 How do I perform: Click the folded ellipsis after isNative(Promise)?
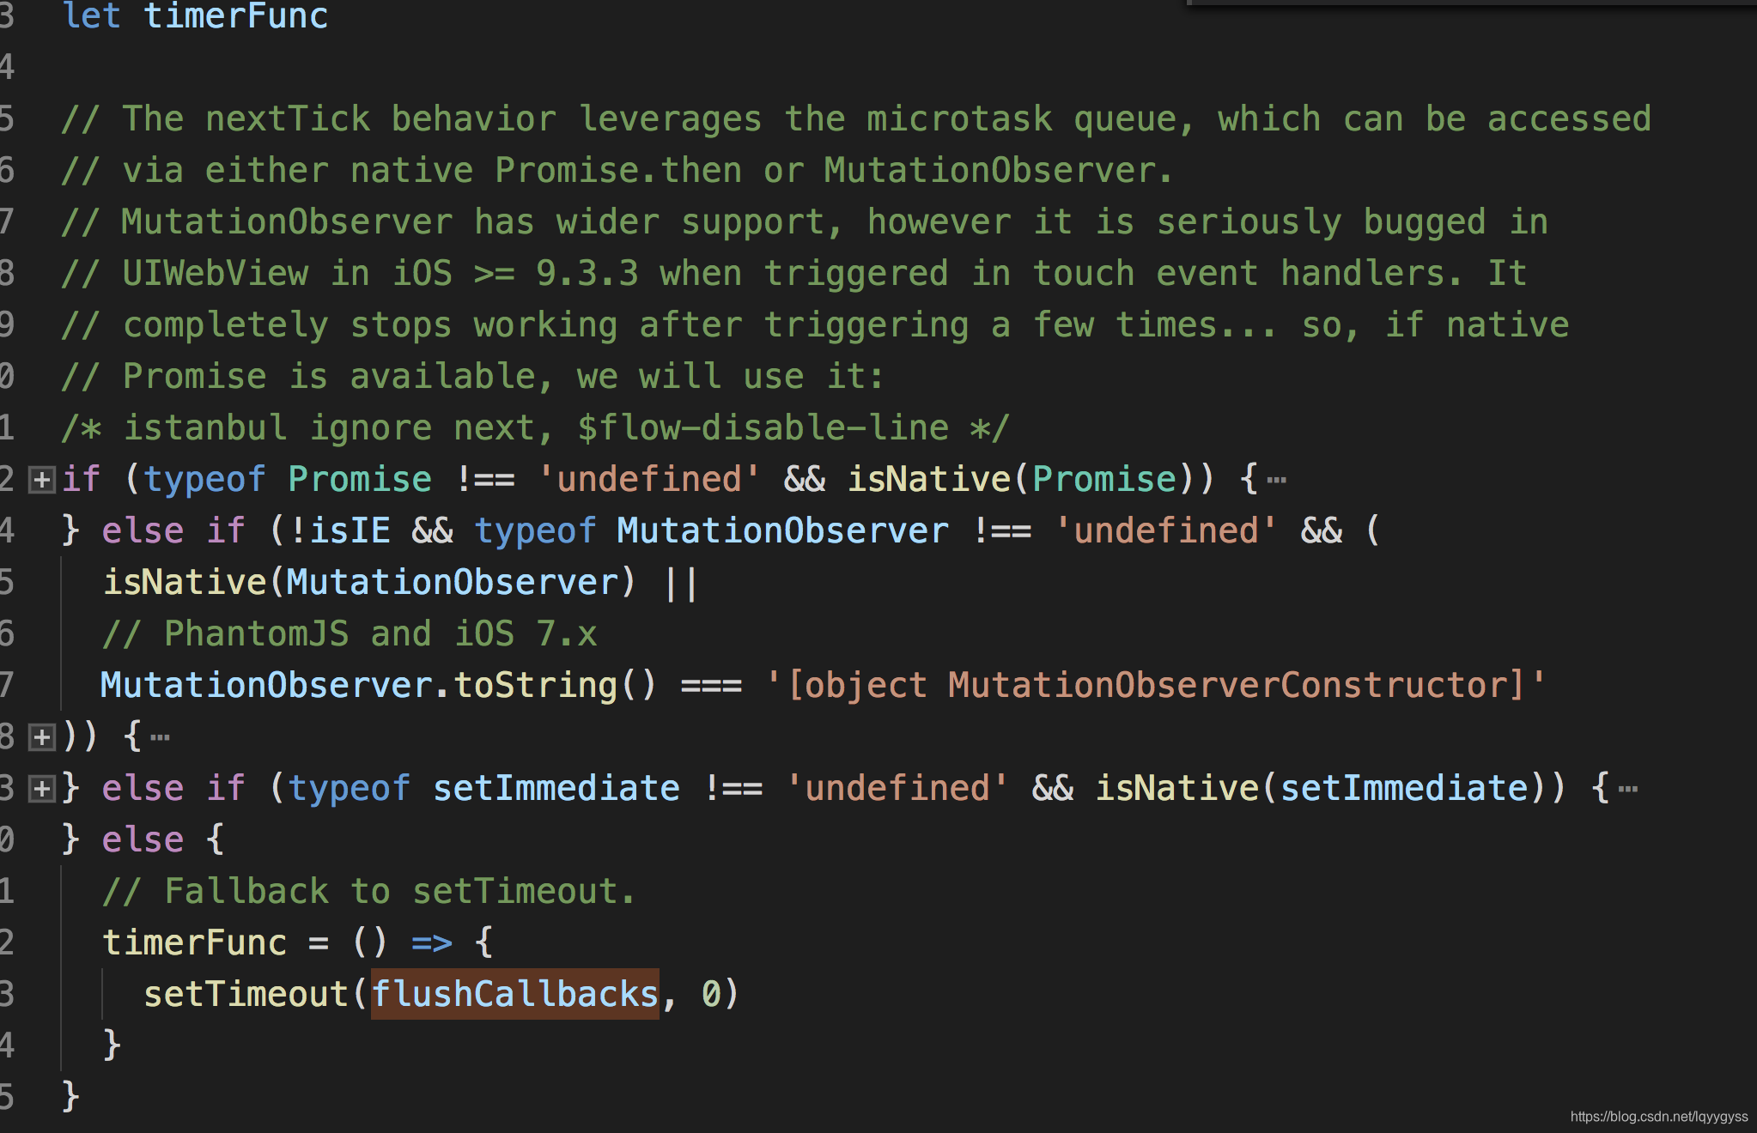click(x=1276, y=480)
